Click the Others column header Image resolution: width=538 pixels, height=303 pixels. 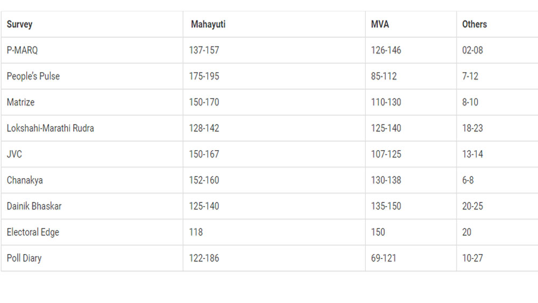coord(474,24)
